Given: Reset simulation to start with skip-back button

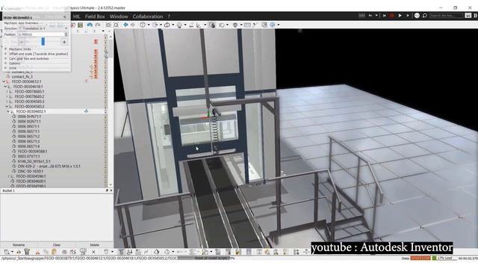Looking at the screenshot, I should (385, 16).
